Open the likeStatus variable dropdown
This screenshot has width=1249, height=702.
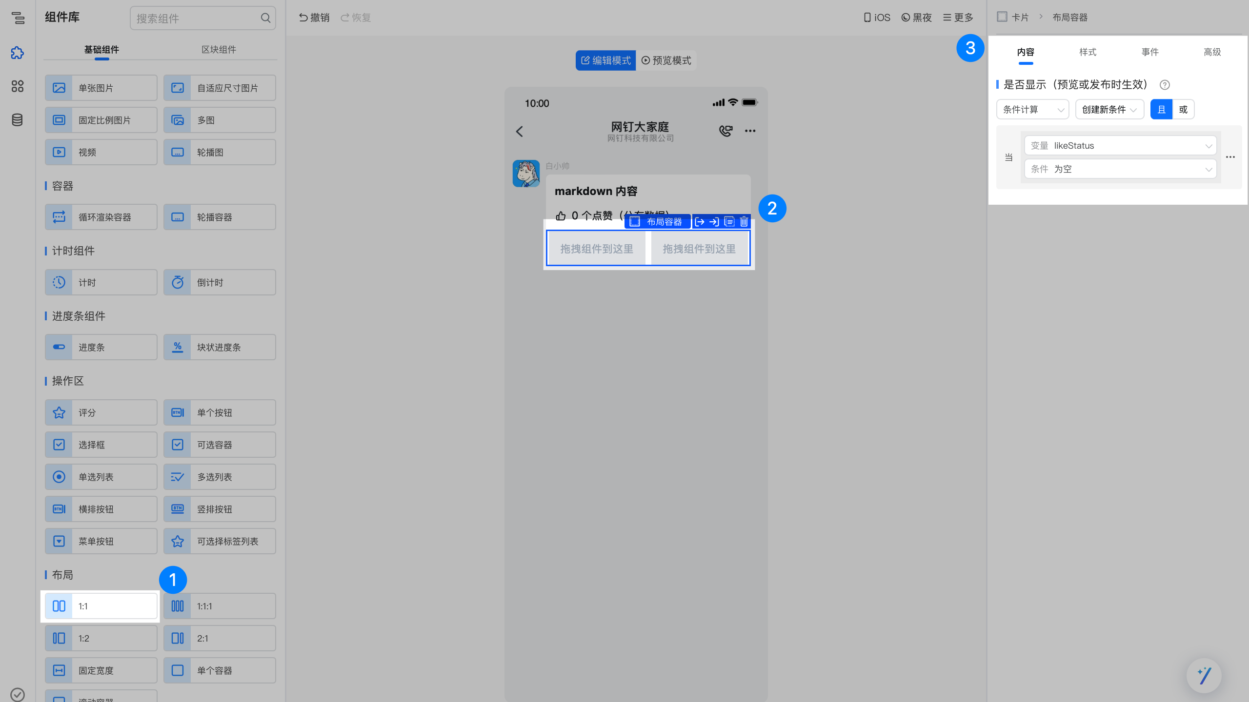pos(1120,145)
